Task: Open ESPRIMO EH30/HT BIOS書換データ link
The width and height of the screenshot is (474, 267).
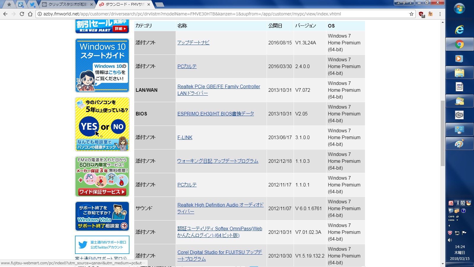Action: (216, 114)
